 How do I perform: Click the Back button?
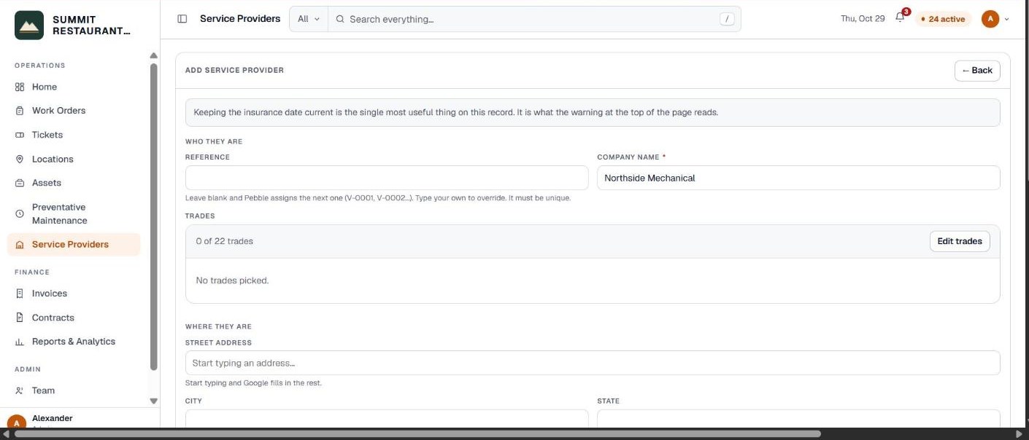[x=977, y=71]
